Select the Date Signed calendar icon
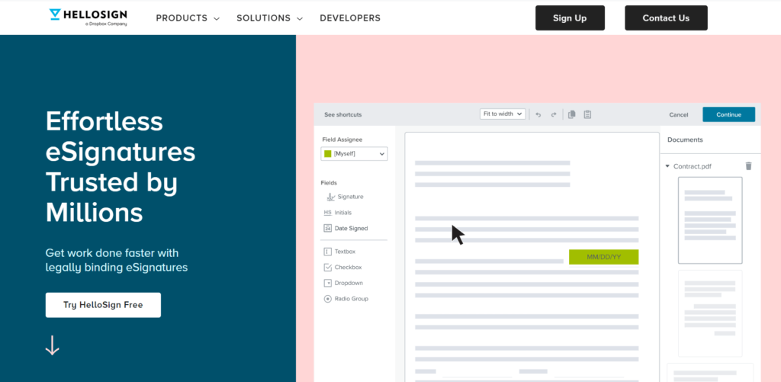This screenshot has height=382, width=781. pos(328,228)
